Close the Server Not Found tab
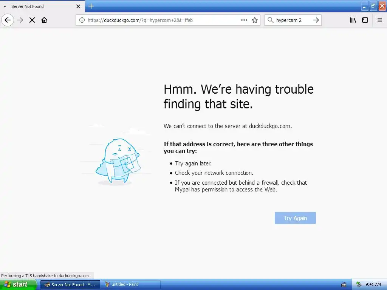387x290 pixels. 78,6
